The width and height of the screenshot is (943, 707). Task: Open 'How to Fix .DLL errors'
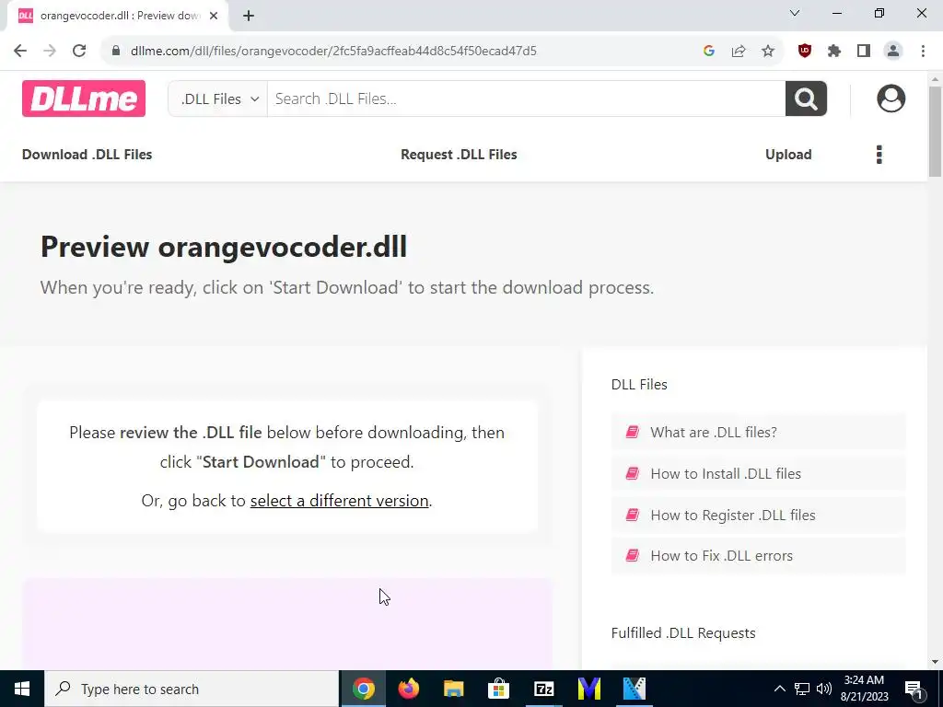click(x=758, y=556)
